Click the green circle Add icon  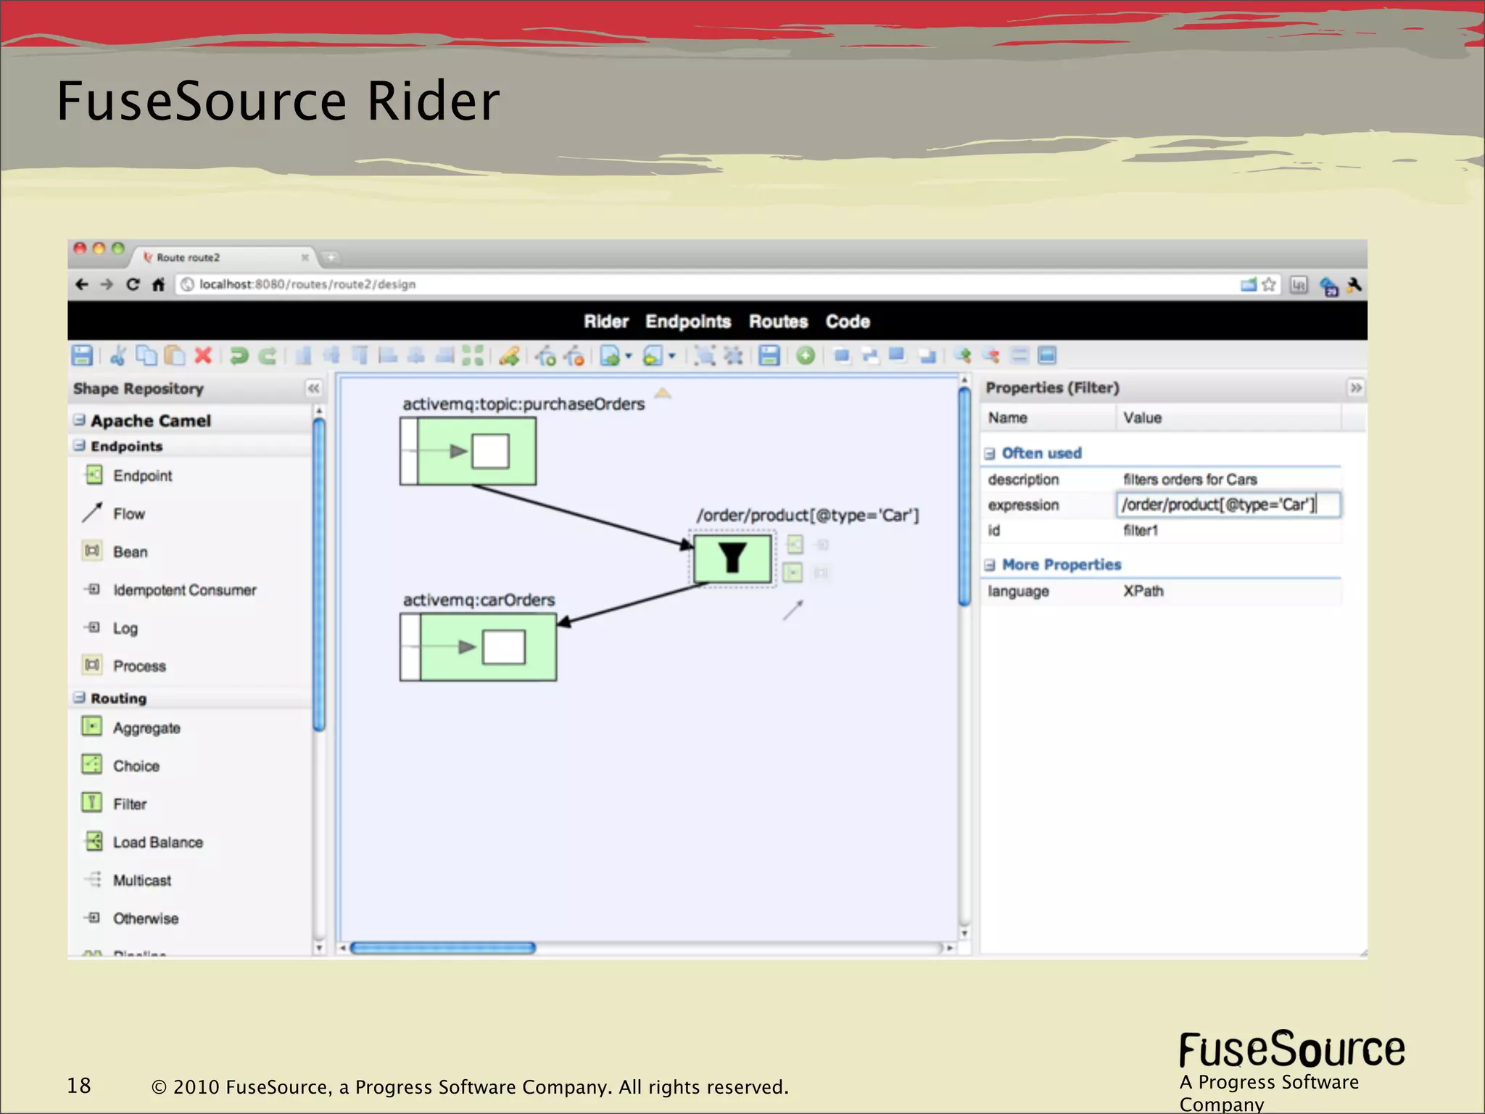coord(805,355)
